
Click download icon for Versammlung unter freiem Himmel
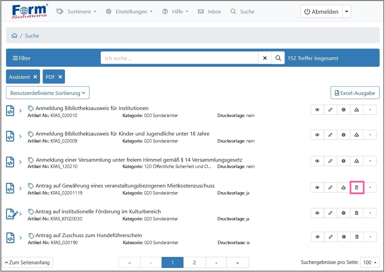[x=357, y=161]
